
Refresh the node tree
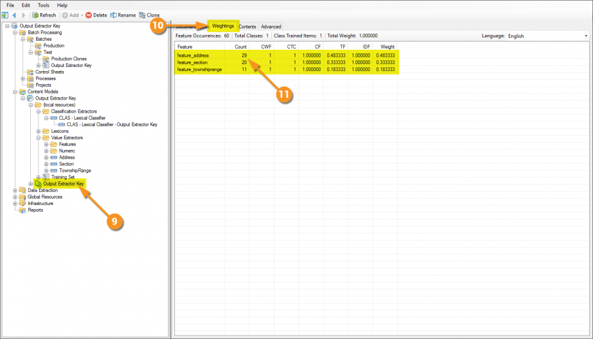44,15
